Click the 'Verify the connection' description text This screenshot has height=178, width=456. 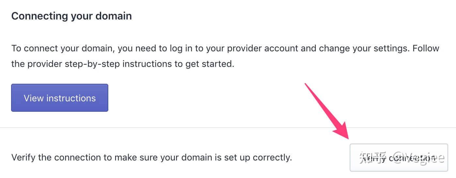(x=151, y=158)
